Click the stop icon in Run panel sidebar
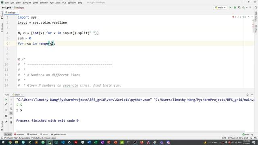Viewport: 258px width, 145px height. click(6, 110)
